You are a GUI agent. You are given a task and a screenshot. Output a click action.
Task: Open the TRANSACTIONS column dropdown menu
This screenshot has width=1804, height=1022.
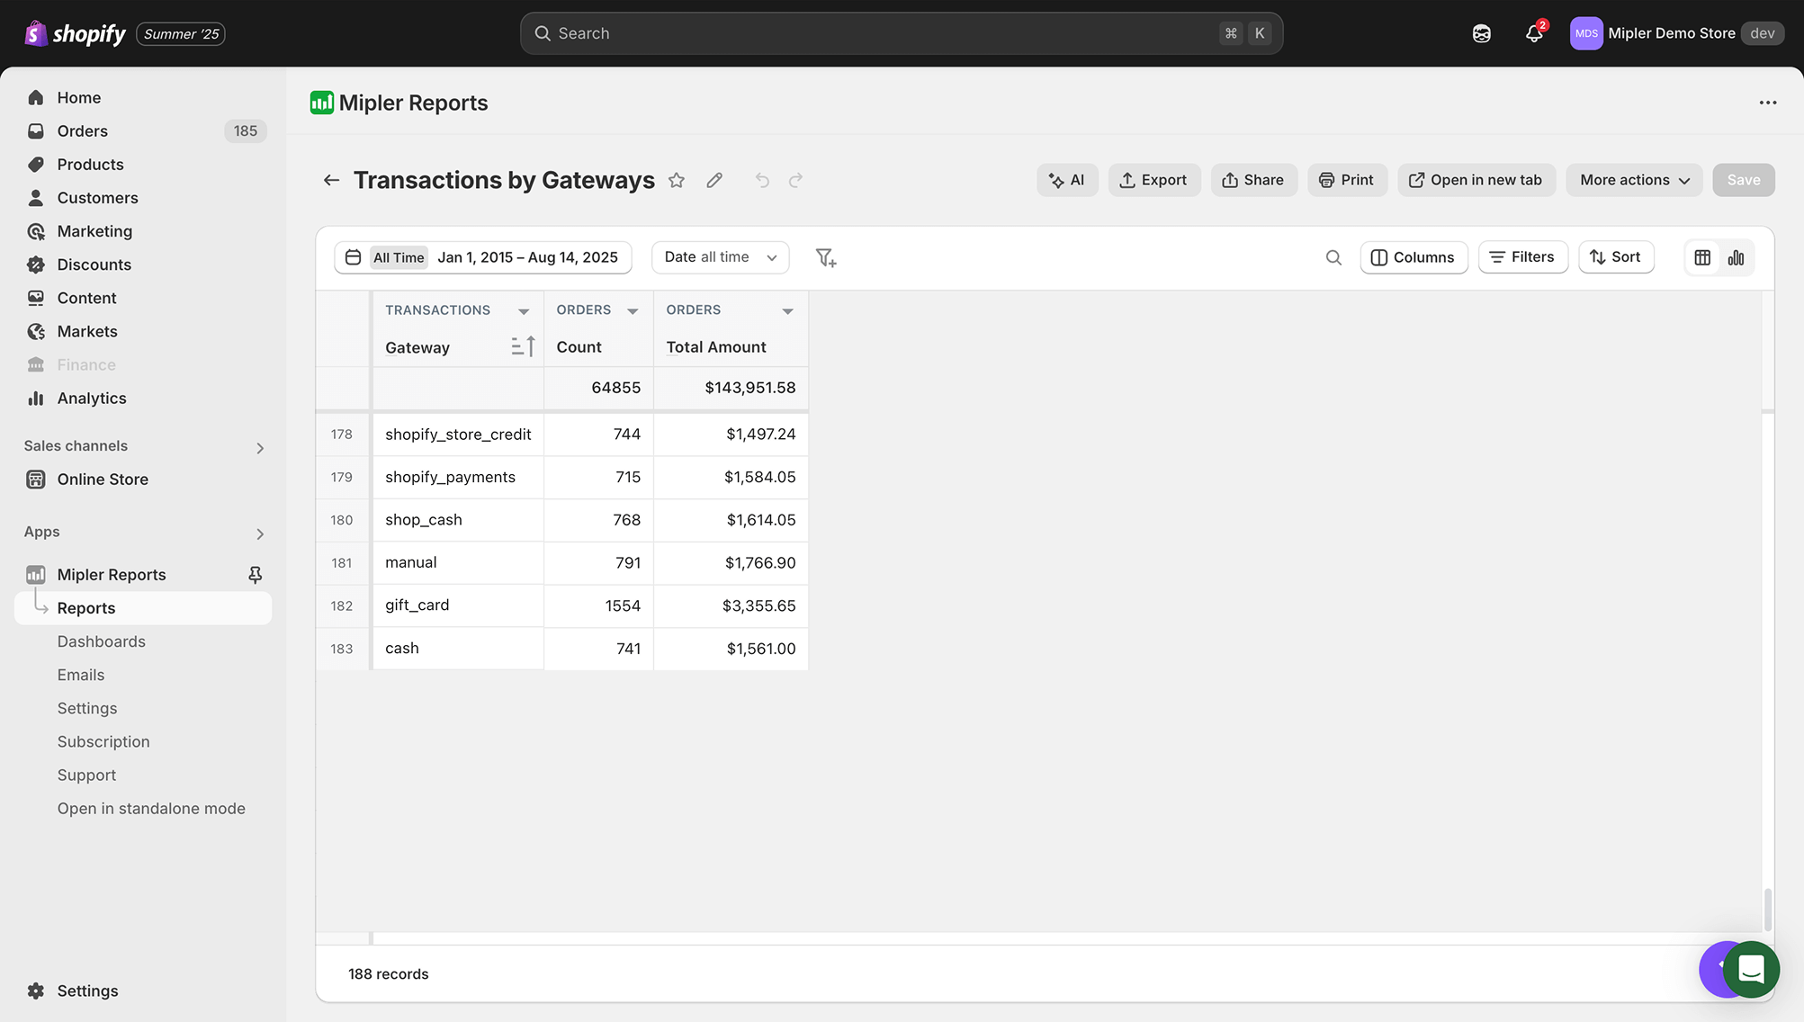pyautogui.click(x=524, y=310)
